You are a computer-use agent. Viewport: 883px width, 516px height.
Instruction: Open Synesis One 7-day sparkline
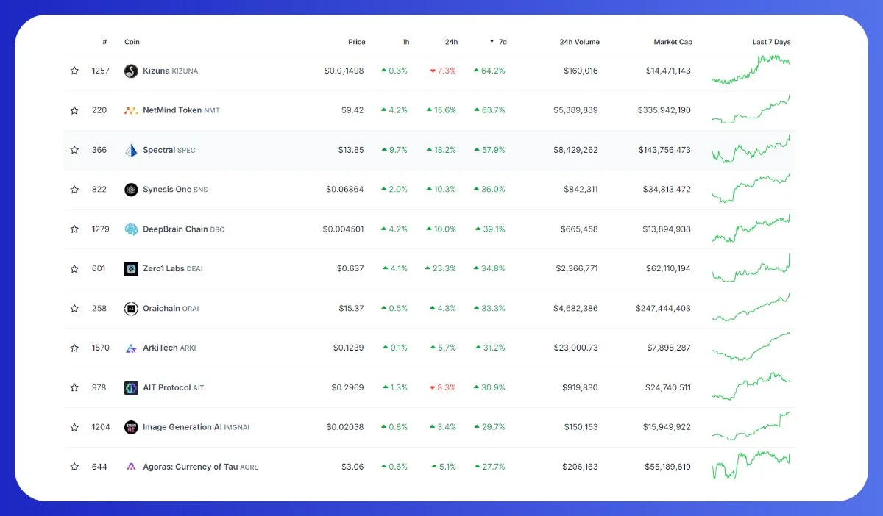(751, 188)
